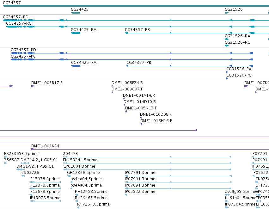Viewport: 269px width, 209px height.
Task: Click the RH29465.5prime EST glyph
Action: coord(77,201)
